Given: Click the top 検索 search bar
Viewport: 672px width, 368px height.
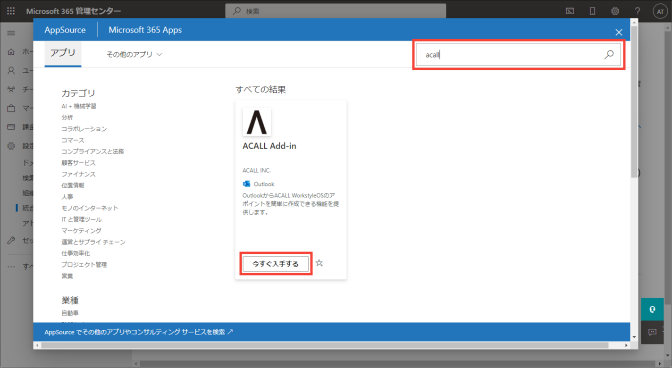Looking at the screenshot, I should [x=336, y=11].
